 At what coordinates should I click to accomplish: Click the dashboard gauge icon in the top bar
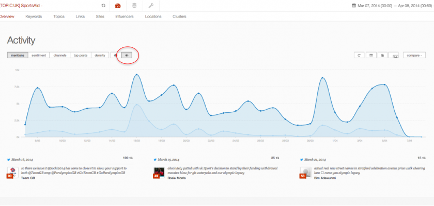coord(118,6)
